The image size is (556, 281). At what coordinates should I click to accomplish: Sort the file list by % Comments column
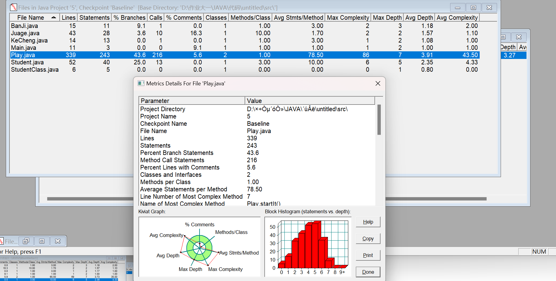click(184, 18)
